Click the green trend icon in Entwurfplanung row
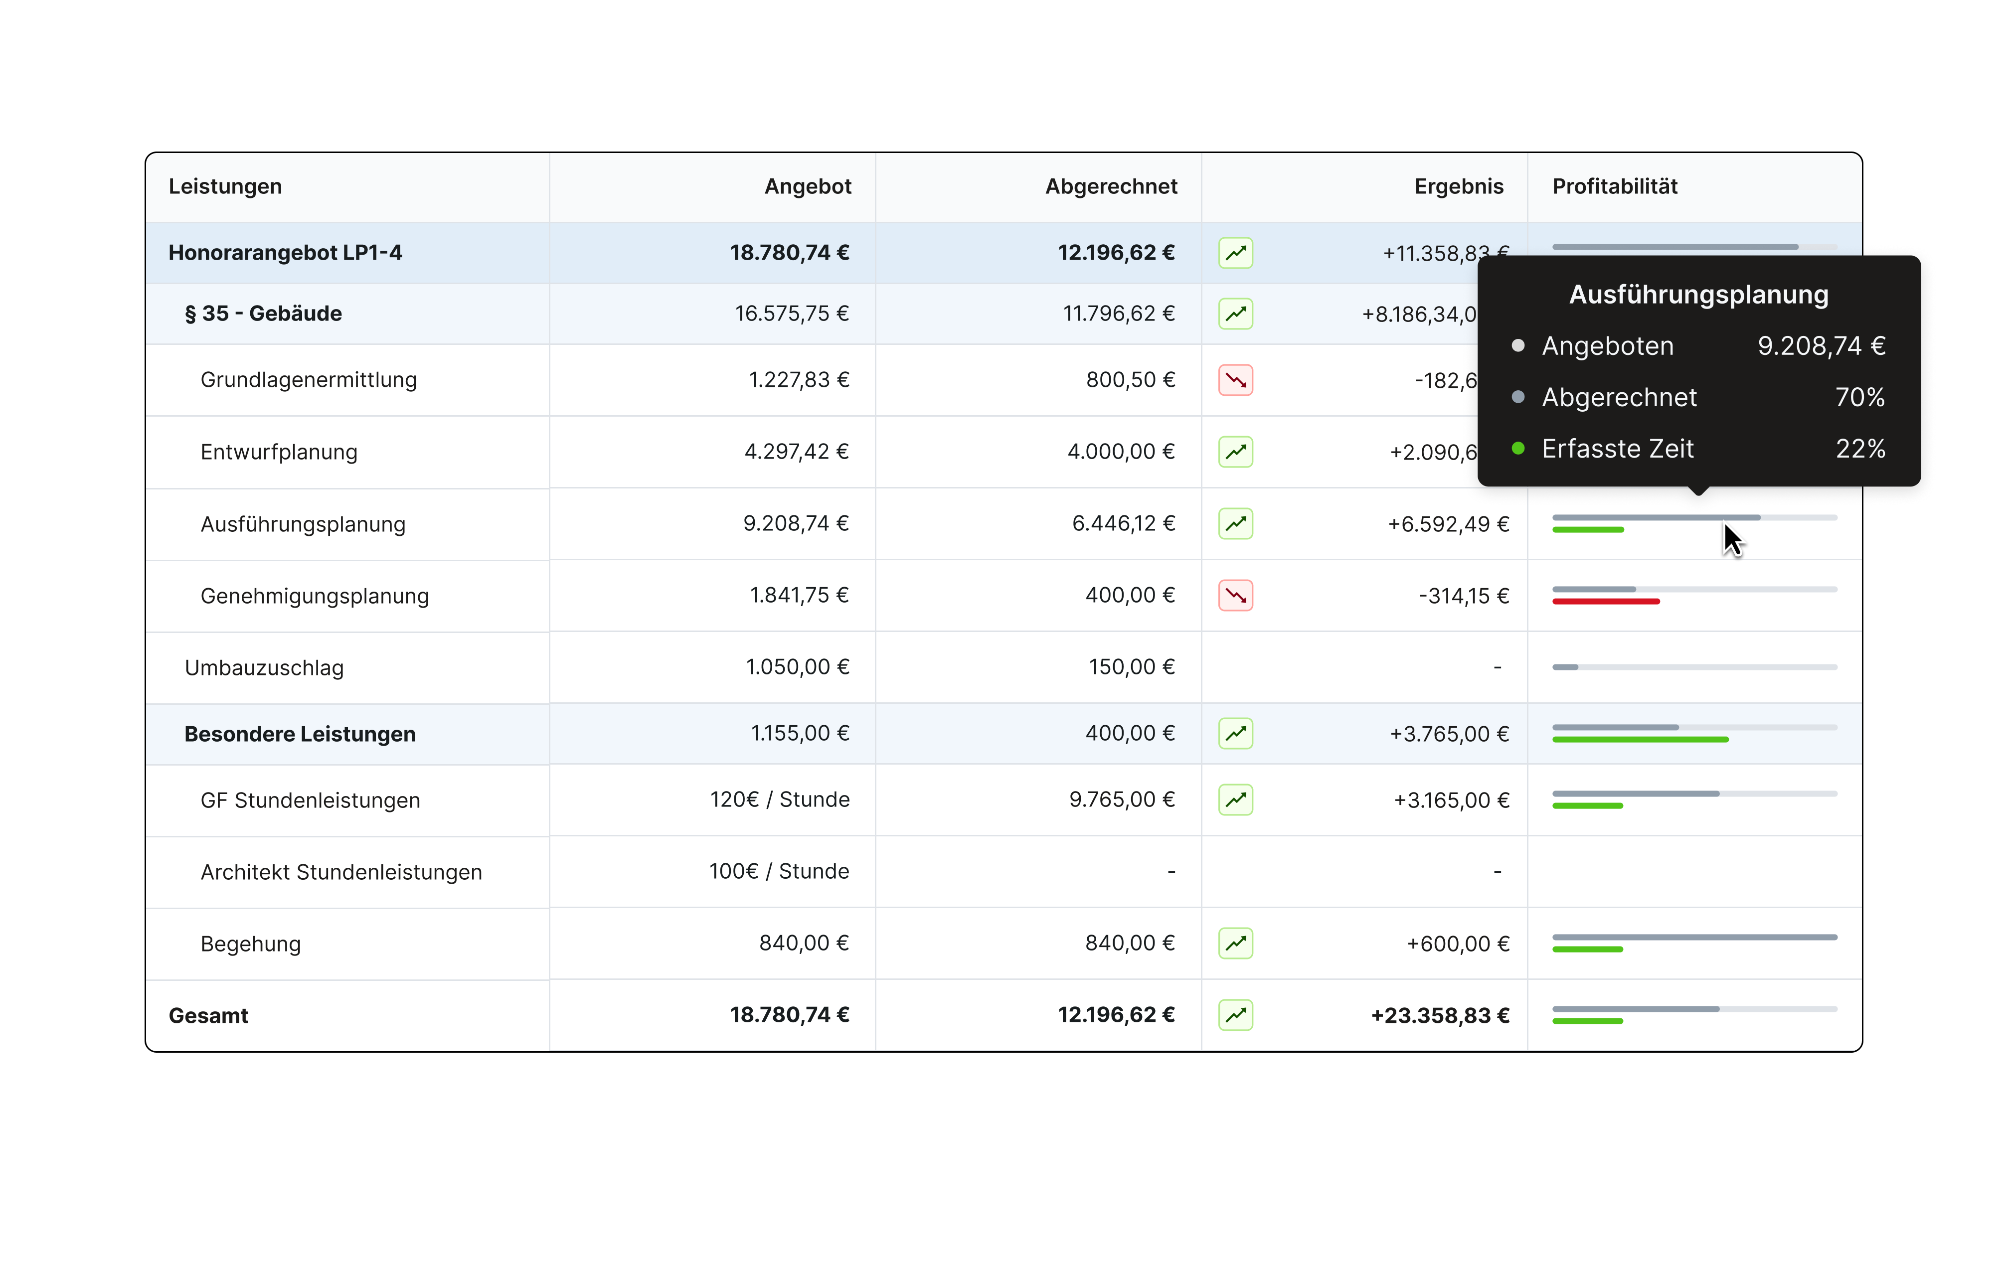Image resolution: width=2008 pixels, height=1276 pixels. point(1235,451)
